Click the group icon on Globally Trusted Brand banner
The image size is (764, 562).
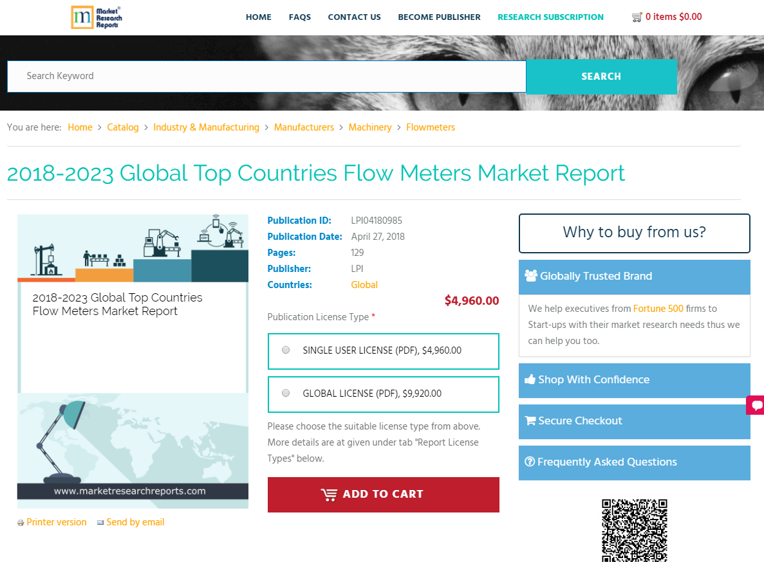pyautogui.click(x=531, y=275)
